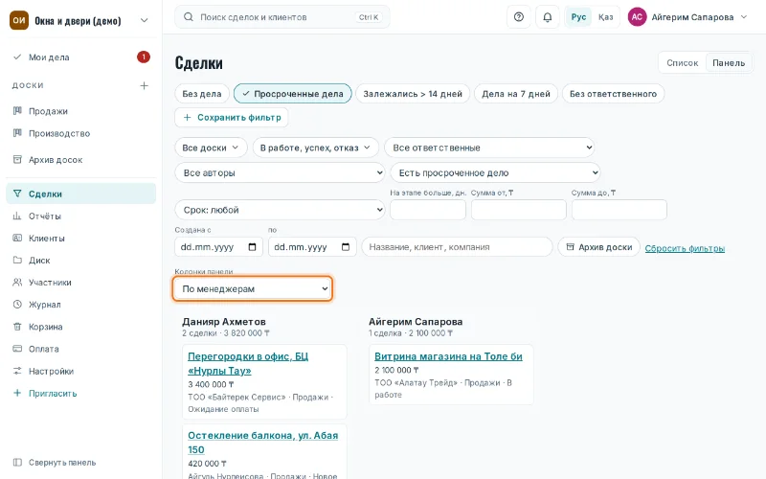Click the search magnifier icon
The height and width of the screenshot is (479, 766).
[x=188, y=17]
